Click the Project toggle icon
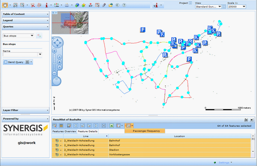This screenshot has height=166, width=257. point(190,3)
